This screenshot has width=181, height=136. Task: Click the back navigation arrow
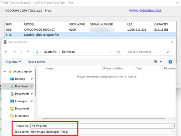pyautogui.click(x=6, y=52)
